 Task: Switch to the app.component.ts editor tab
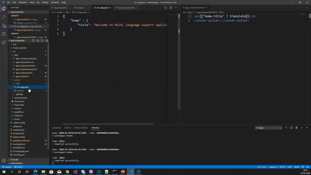(126, 8)
